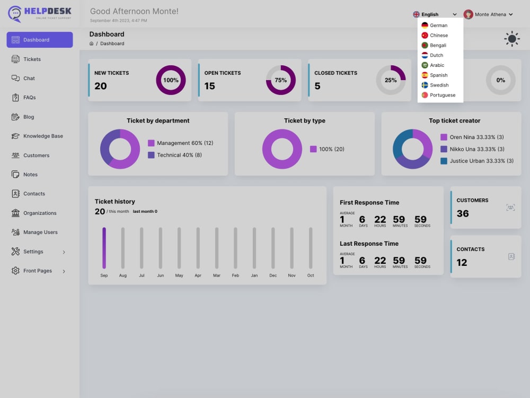Click the Customers count 36

click(463, 213)
